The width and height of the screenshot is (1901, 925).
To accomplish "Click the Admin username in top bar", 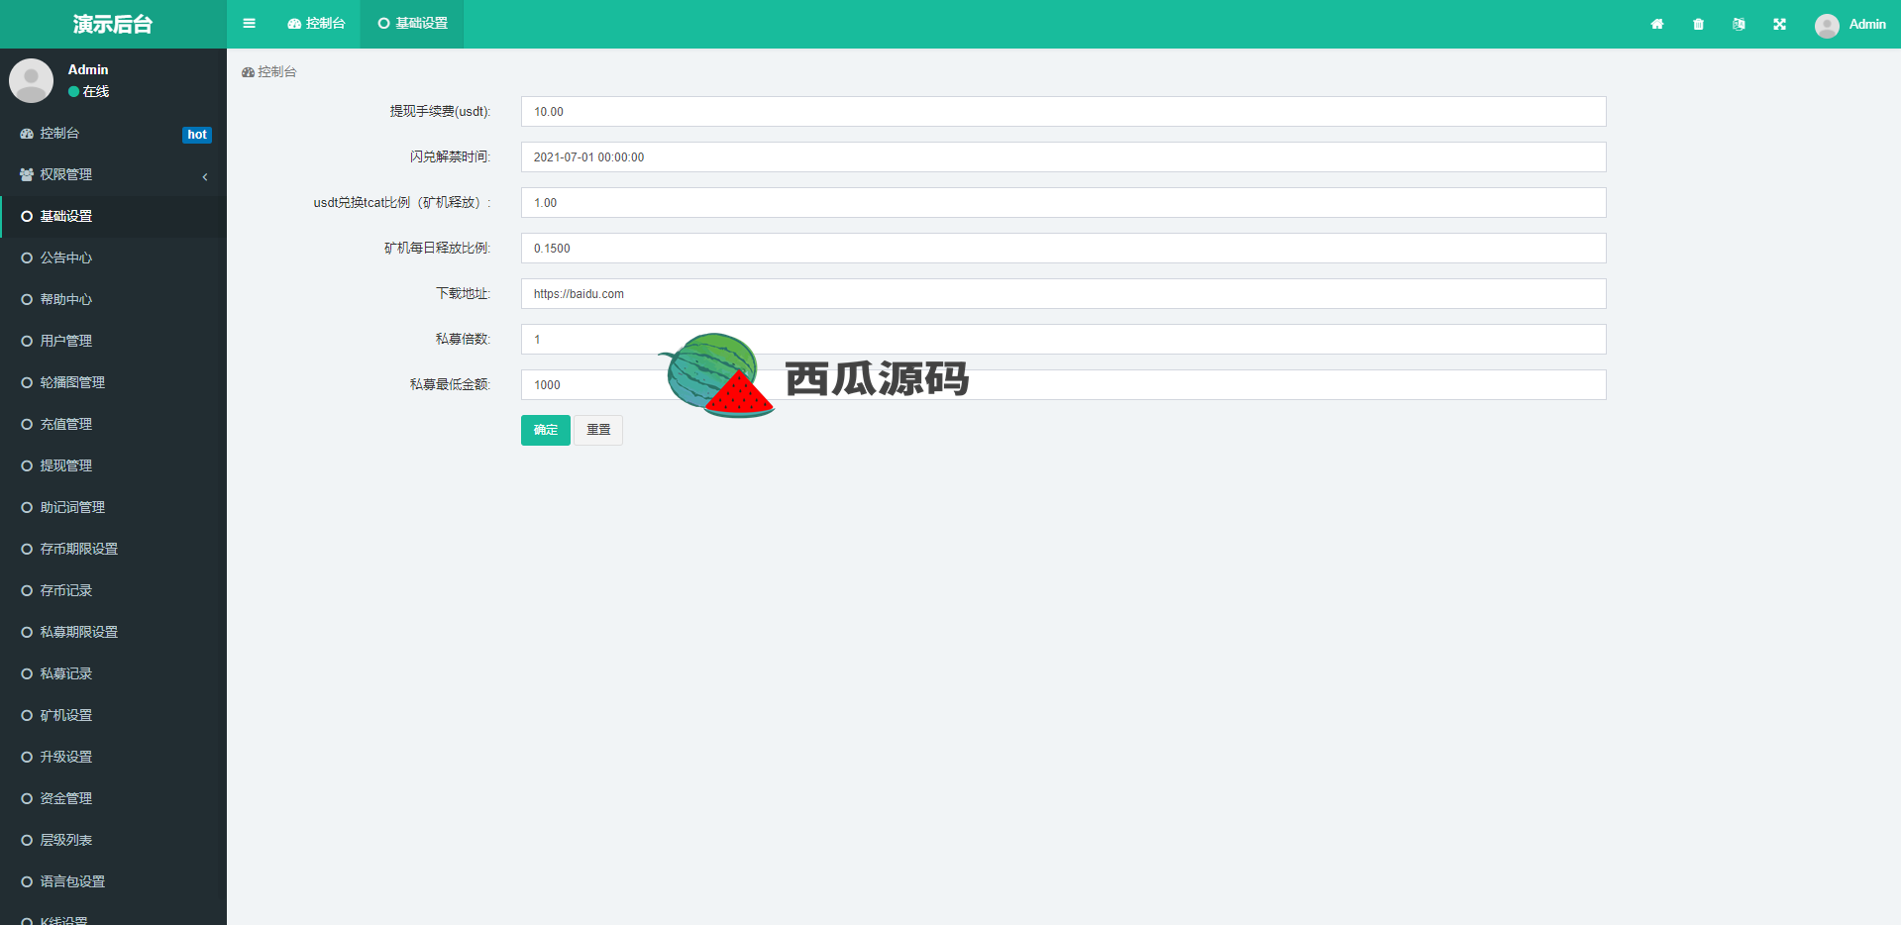I will pyautogui.click(x=1867, y=24).
